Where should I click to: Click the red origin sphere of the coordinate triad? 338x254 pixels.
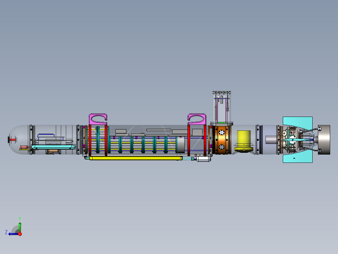coord(20,234)
